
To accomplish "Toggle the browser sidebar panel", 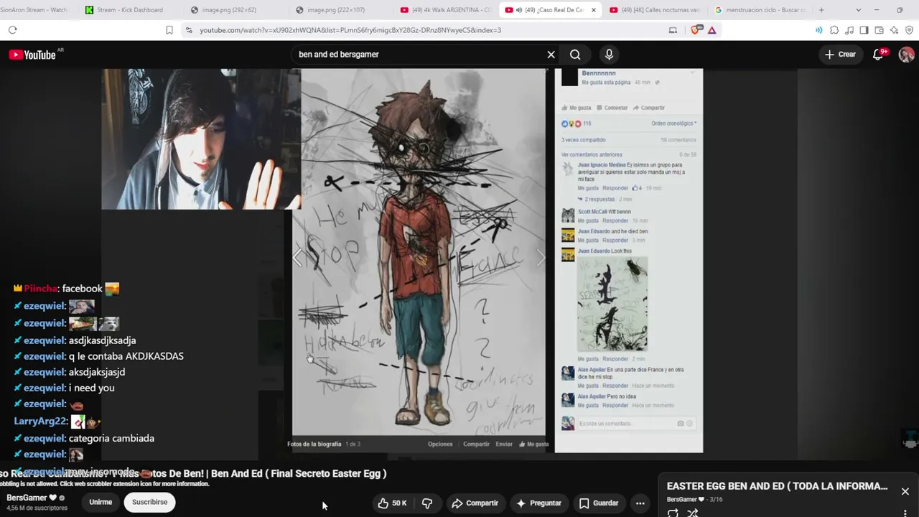I will (x=864, y=30).
